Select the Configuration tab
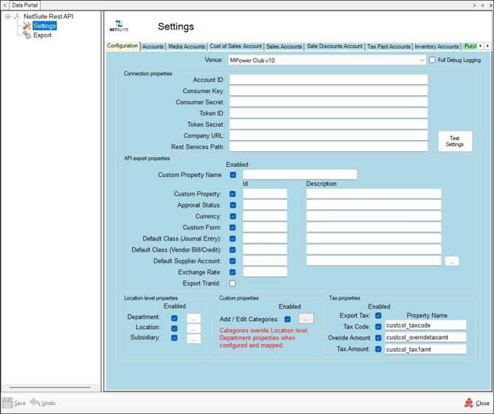 [122, 46]
